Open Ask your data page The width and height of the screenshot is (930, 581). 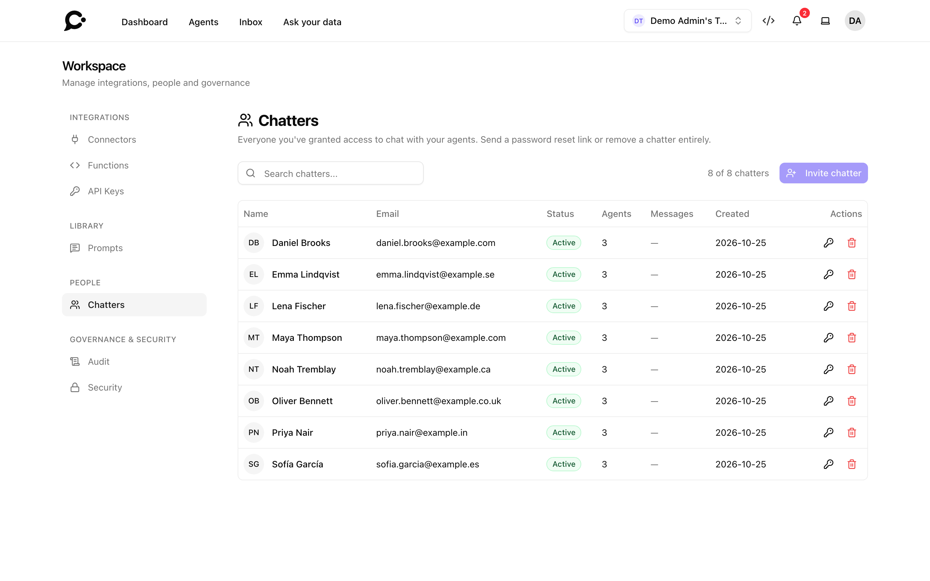(x=312, y=22)
